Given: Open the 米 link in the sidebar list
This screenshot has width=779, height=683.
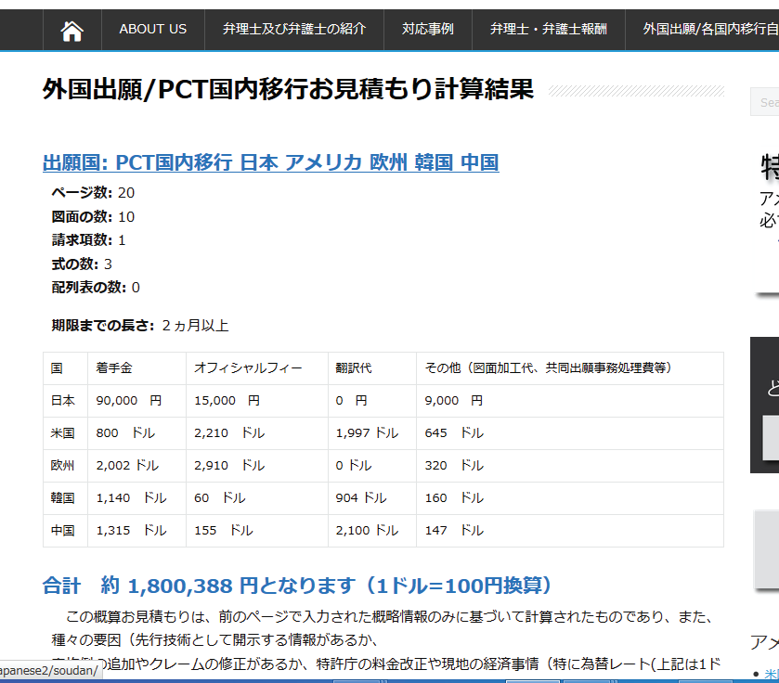Looking at the screenshot, I should [x=771, y=674].
